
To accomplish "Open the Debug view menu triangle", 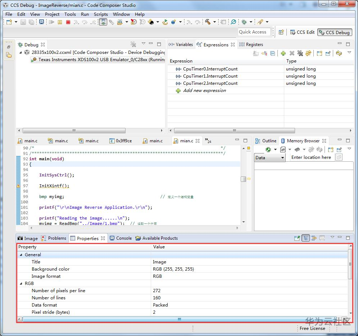I will click(144, 43).
